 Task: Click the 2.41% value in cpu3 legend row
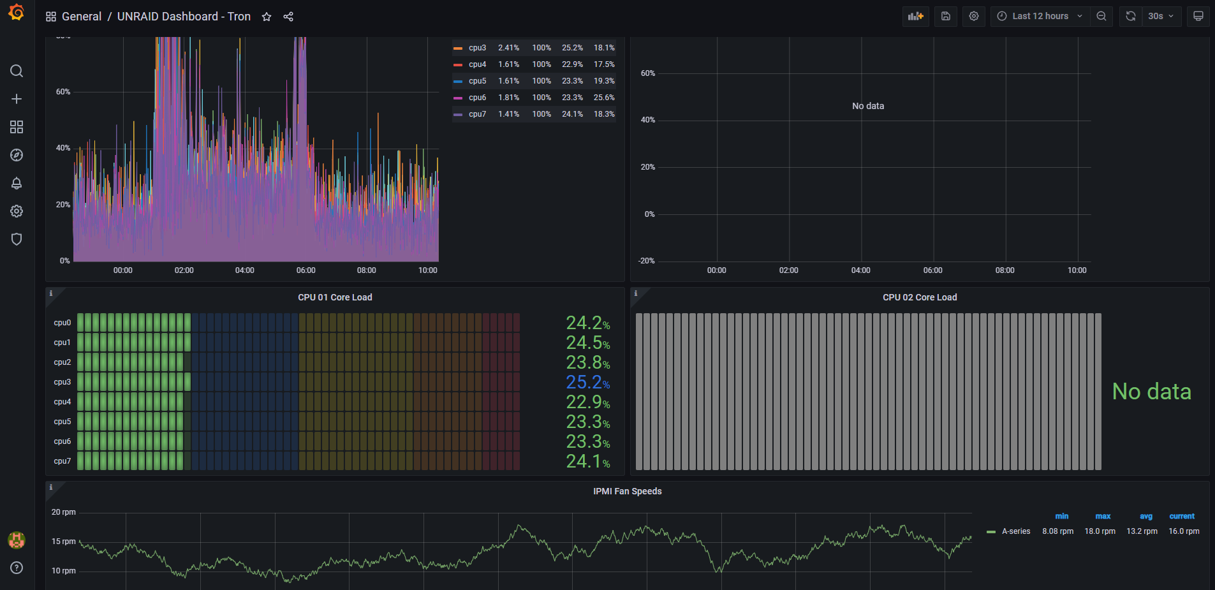509,48
